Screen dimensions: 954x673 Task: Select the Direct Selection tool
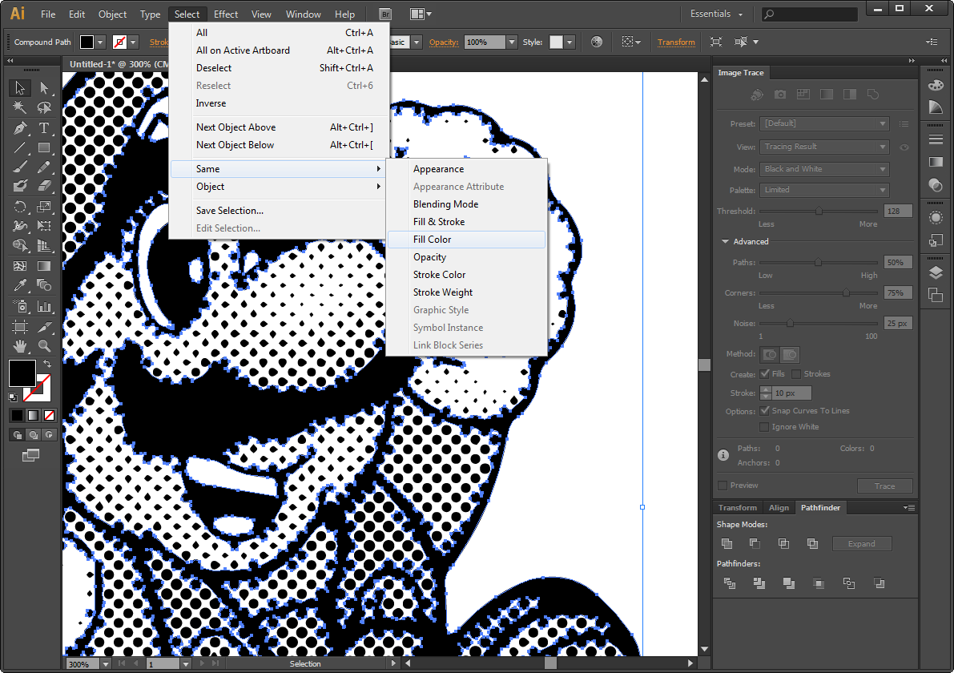(x=44, y=88)
